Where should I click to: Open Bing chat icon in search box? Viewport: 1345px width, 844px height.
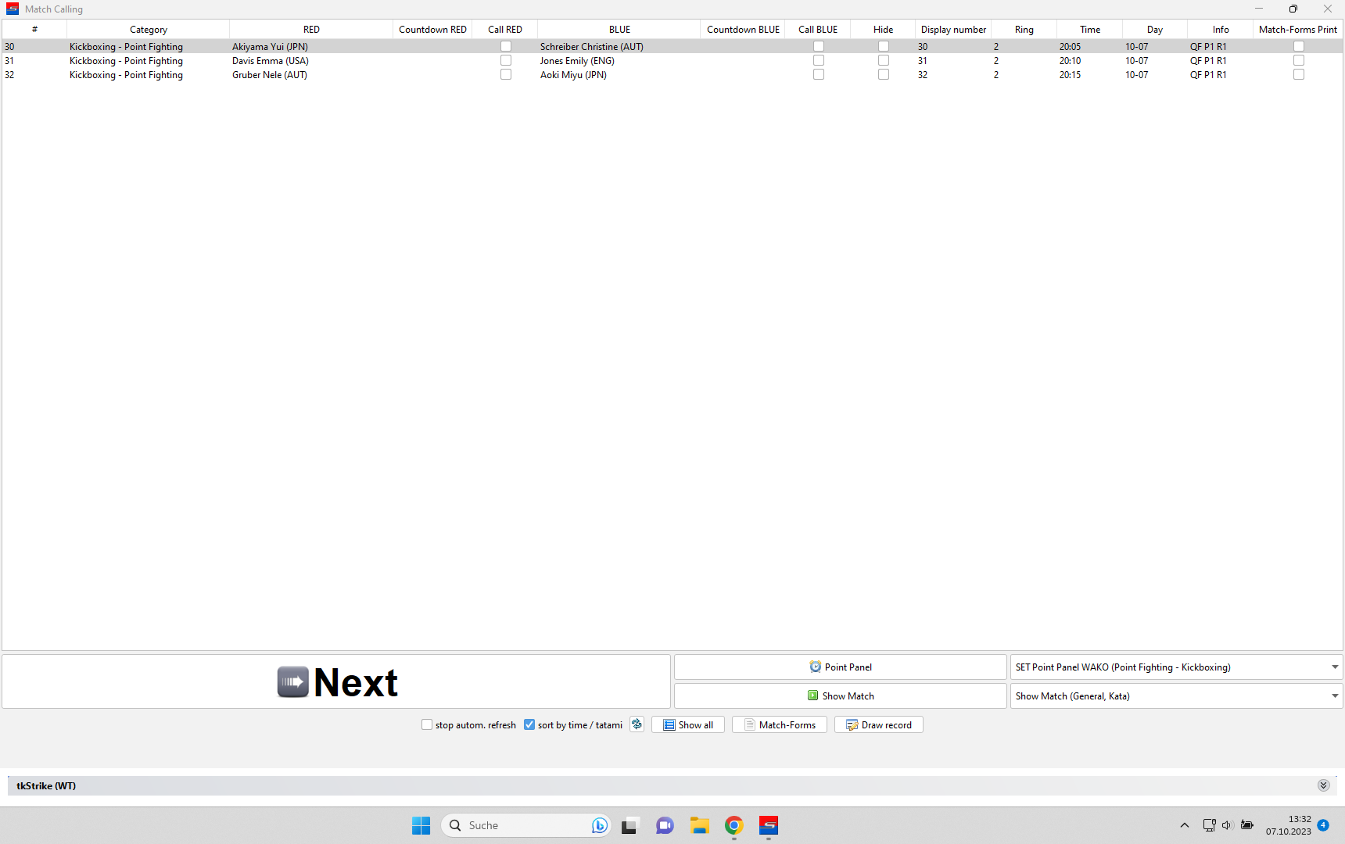600,825
